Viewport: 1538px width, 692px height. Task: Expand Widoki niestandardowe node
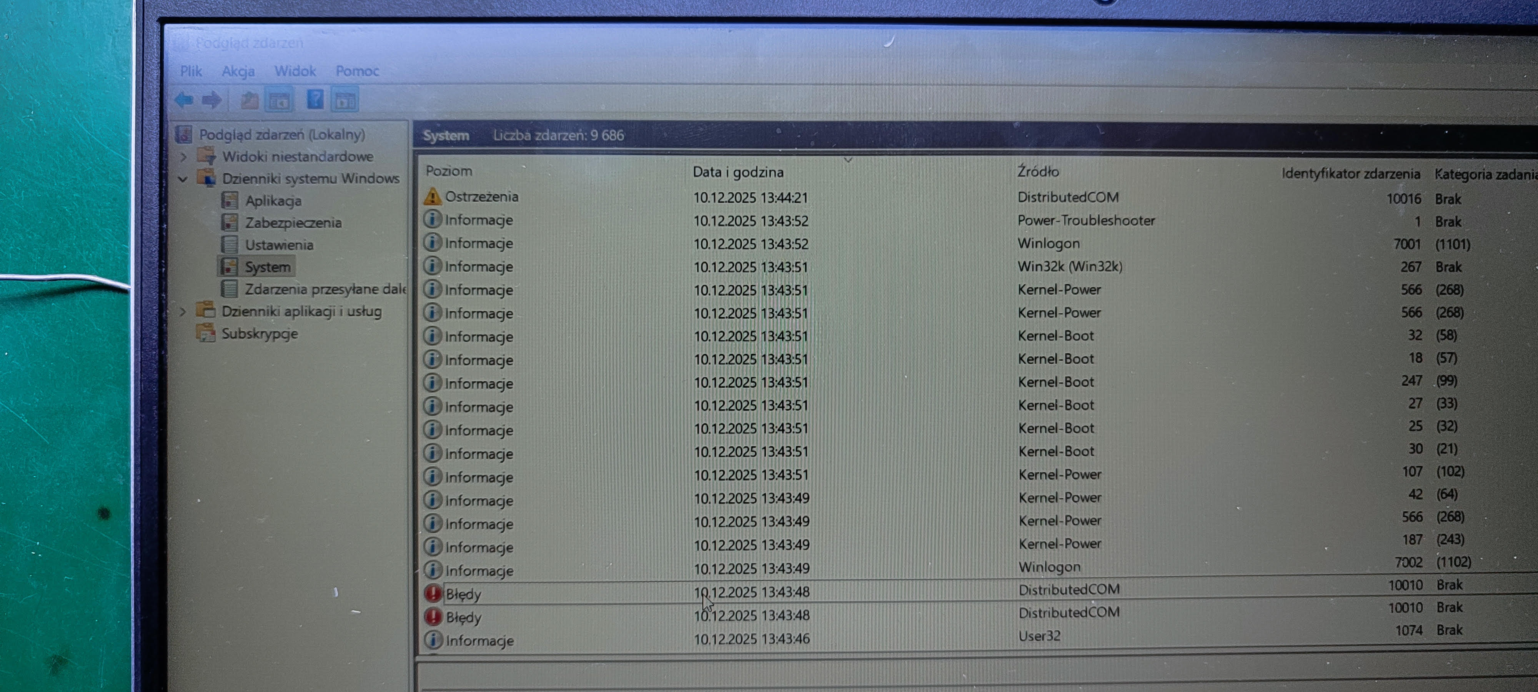point(183,156)
